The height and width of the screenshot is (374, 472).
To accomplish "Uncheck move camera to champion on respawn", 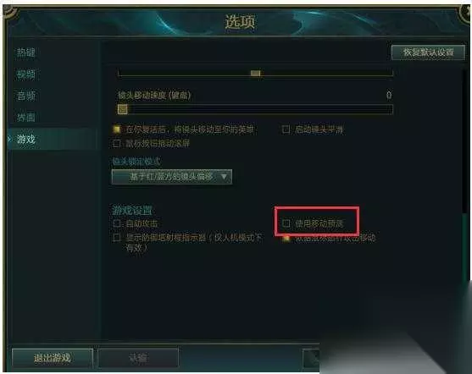I will point(117,129).
